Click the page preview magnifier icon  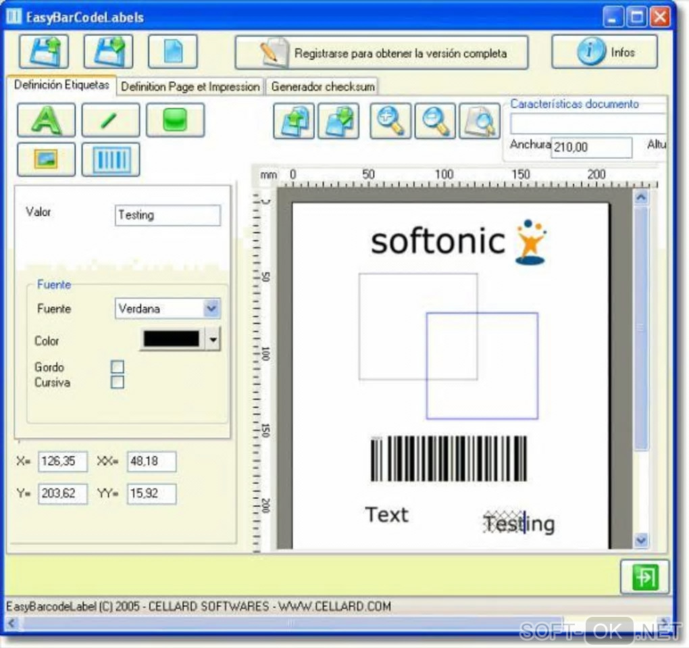point(480,122)
